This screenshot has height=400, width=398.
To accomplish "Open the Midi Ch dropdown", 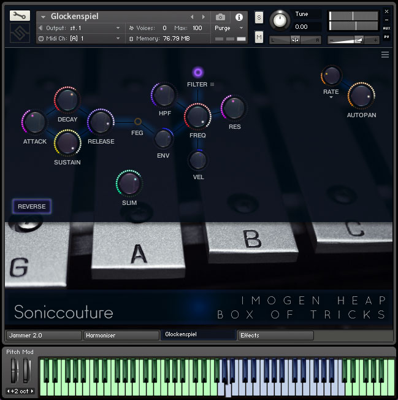I will [80, 39].
